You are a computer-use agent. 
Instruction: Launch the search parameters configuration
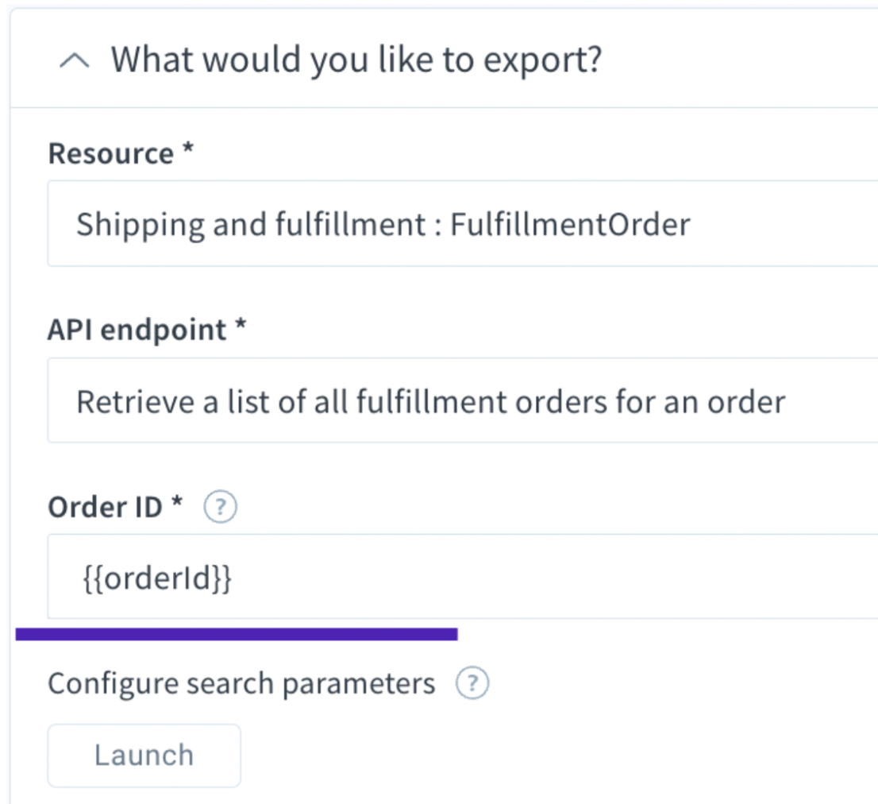pos(144,756)
